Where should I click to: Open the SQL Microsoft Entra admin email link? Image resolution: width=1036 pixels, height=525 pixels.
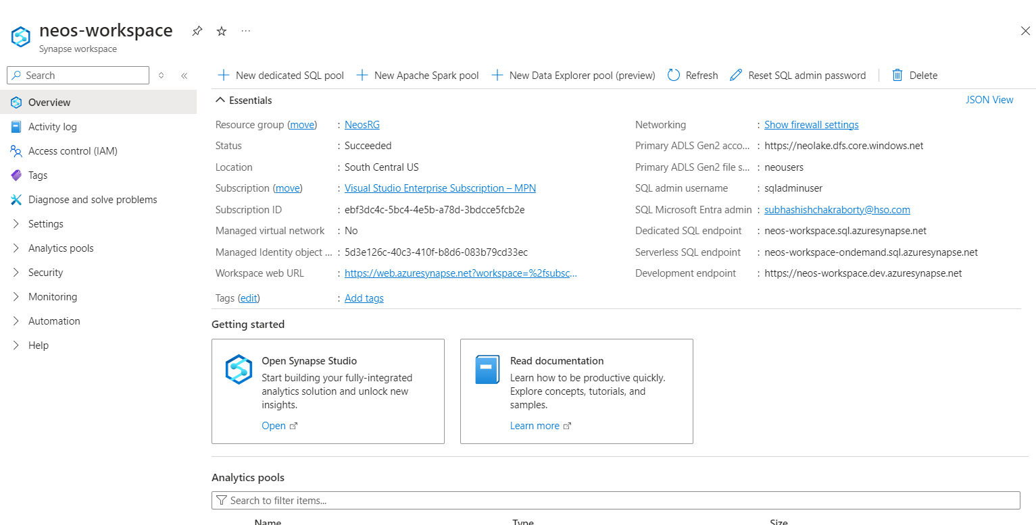[837, 210]
